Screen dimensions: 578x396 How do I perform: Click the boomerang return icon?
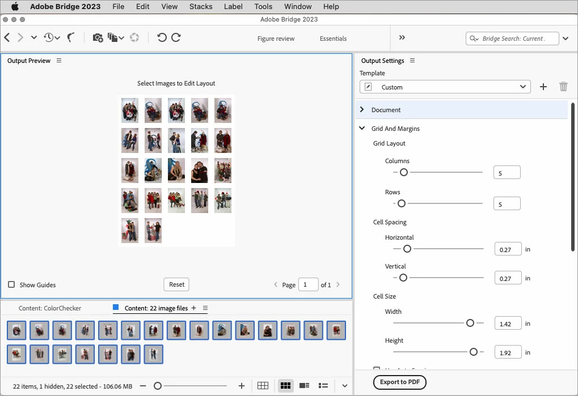coord(71,37)
